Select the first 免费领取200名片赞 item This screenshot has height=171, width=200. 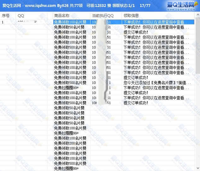70,52
